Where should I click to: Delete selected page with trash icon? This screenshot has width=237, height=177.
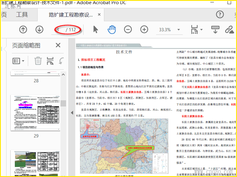coord(38,61)
